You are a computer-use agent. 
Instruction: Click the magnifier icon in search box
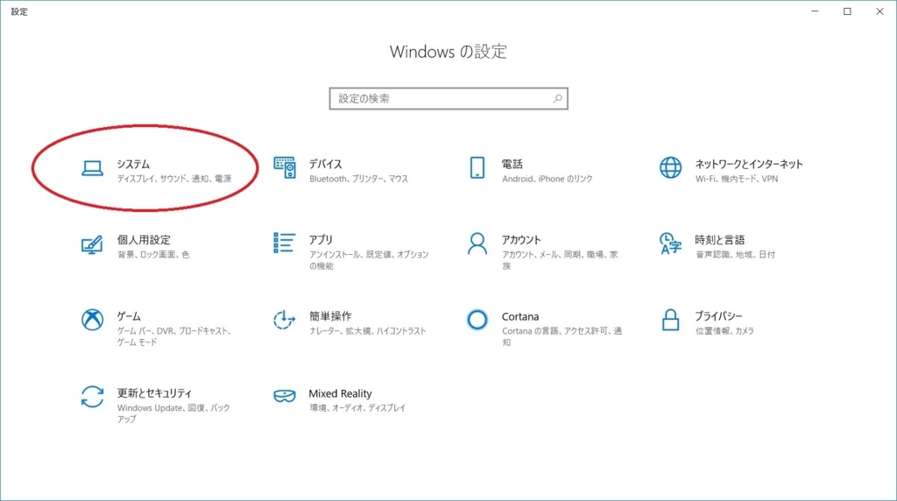(x=557, y=98)
